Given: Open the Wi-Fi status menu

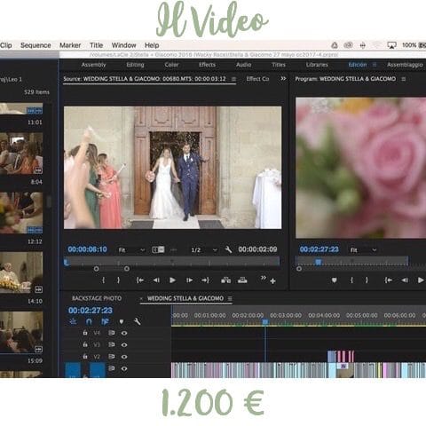Looking at the screenshot, I should click(x=376, y=45).
